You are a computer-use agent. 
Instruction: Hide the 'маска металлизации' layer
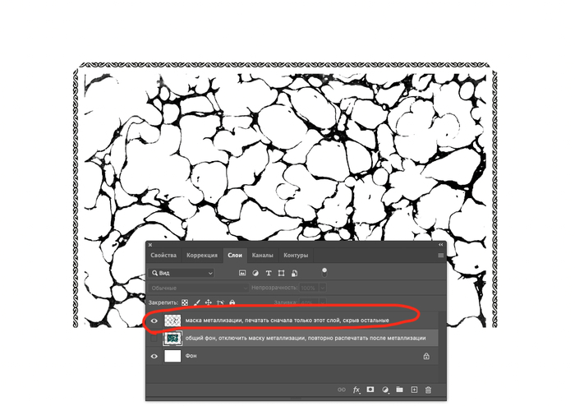pos(155,320)
